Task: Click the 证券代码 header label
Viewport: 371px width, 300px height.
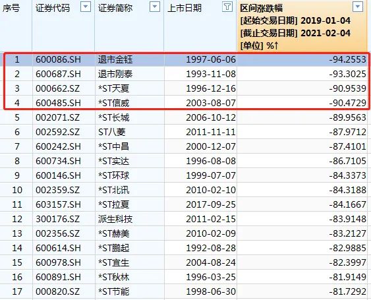Action: pyautogui.click(x=53, y=9)
